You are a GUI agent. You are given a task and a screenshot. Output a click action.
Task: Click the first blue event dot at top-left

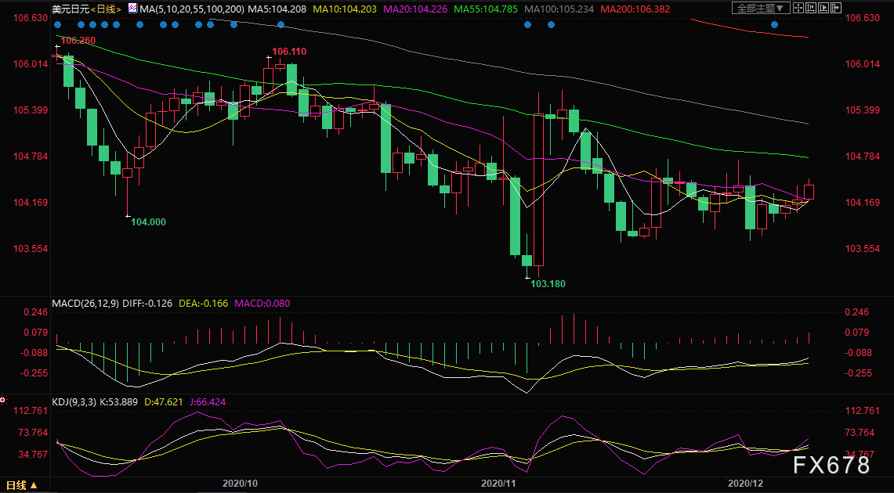click(58, 24)
